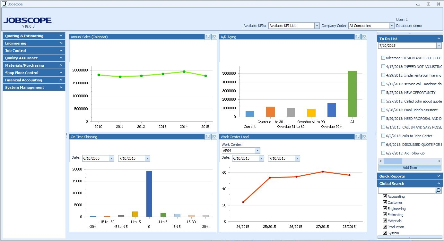The height and width of the screenshot is (241, 444).
Task: Close the Annual Sales (Calendar) panel
Action: click(x=214, y=37)
